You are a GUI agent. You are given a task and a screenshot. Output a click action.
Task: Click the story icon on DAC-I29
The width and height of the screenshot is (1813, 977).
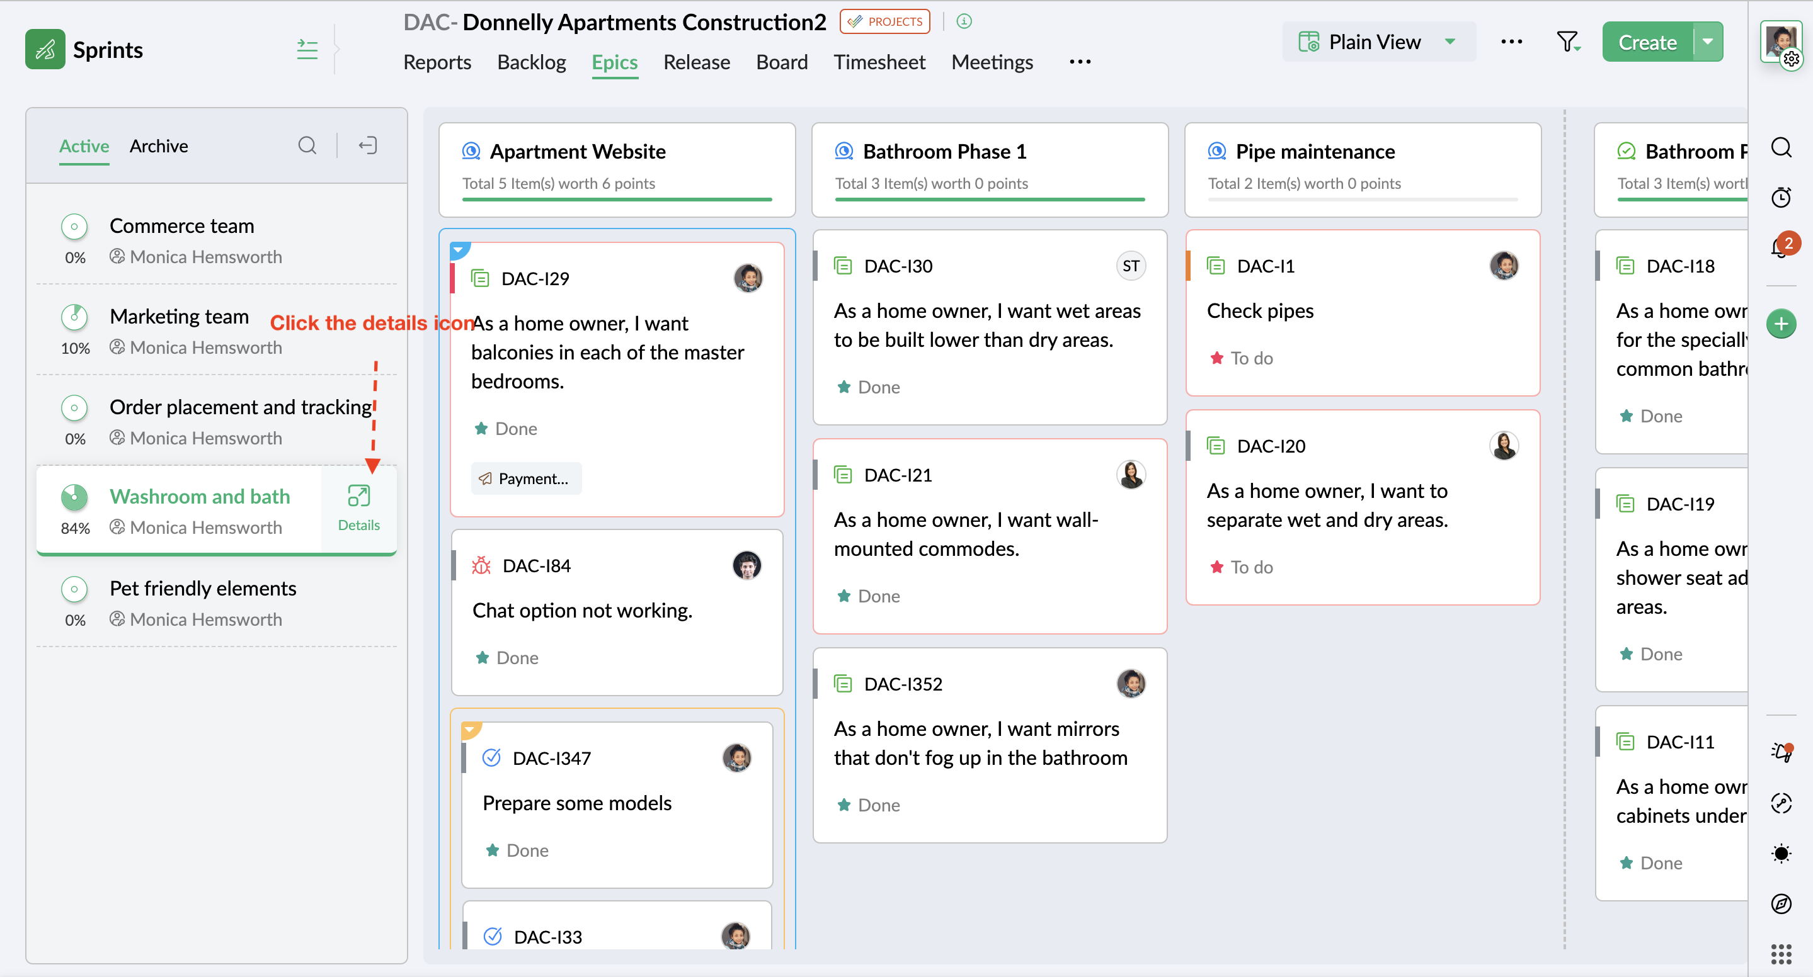pyautogui.click(x=480, y=278)
